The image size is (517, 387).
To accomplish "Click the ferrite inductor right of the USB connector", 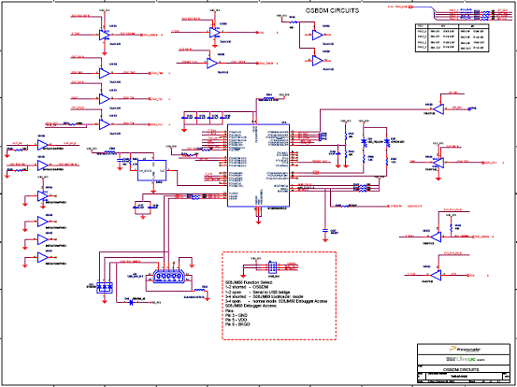I will point(199,291).
